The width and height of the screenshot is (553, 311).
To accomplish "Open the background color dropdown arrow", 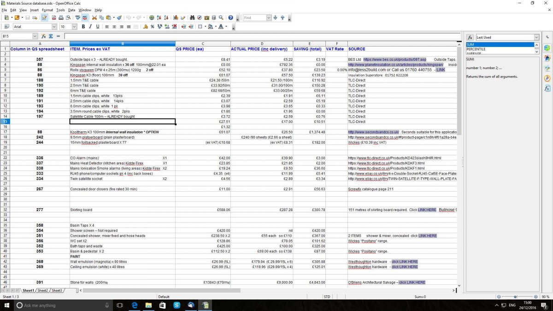I will 216,27.
